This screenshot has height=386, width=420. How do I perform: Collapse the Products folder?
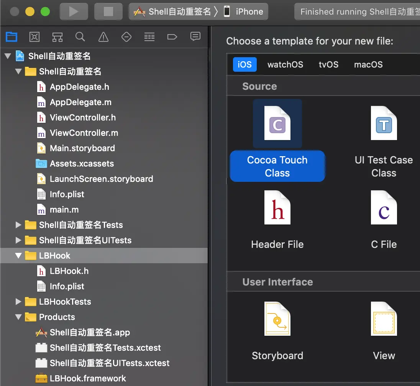click(18, 317)
